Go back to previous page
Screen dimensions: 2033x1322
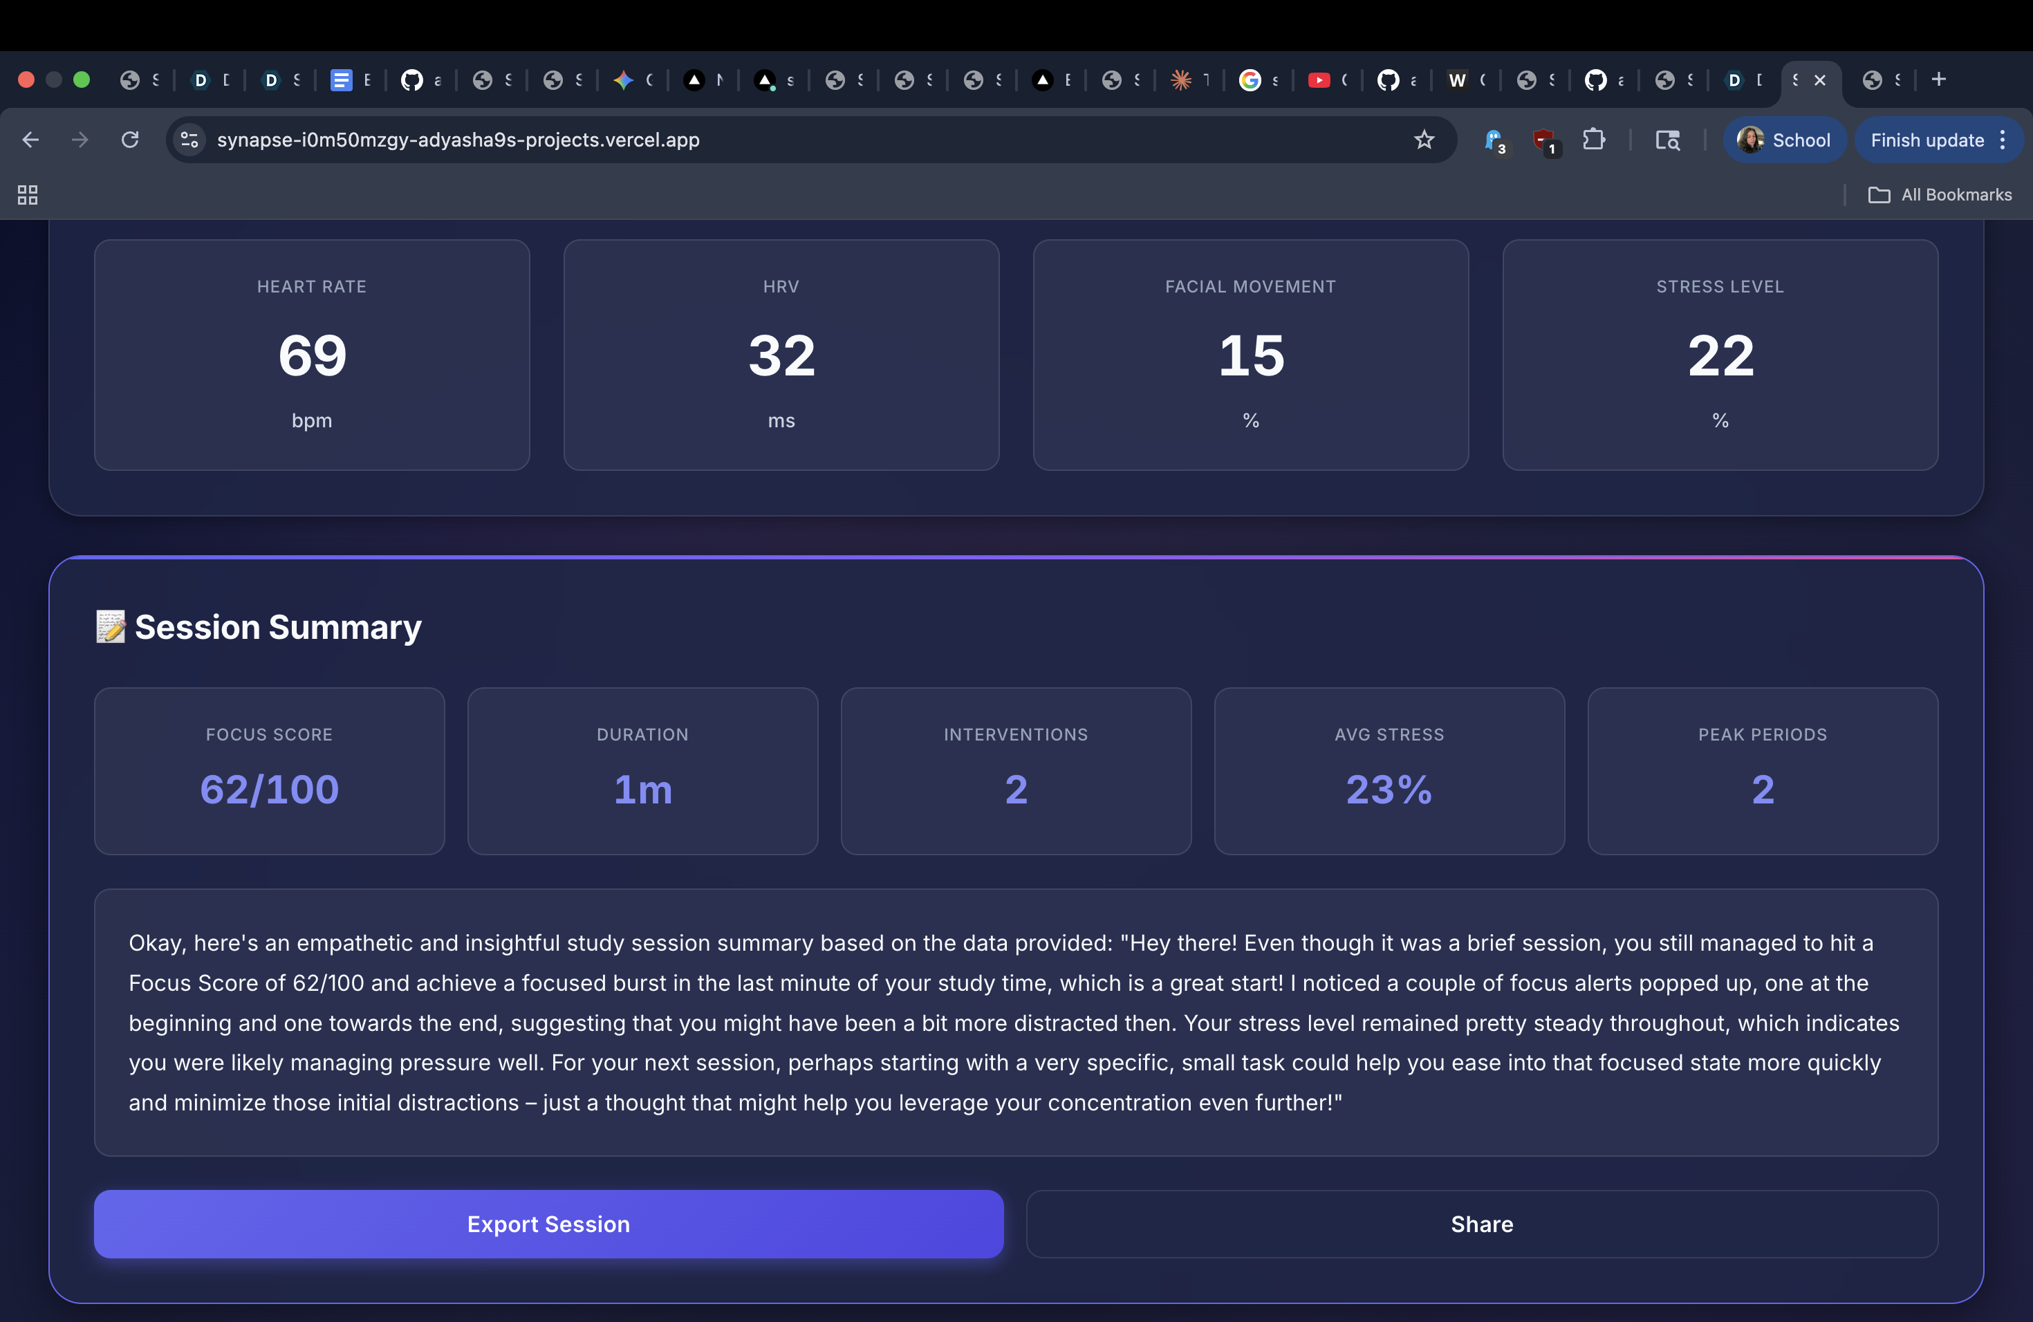point(30,139)
